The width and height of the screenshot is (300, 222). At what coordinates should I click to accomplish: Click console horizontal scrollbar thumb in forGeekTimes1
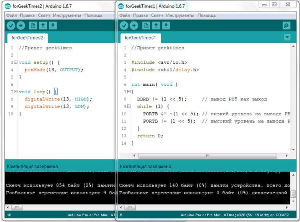point(130,207)
